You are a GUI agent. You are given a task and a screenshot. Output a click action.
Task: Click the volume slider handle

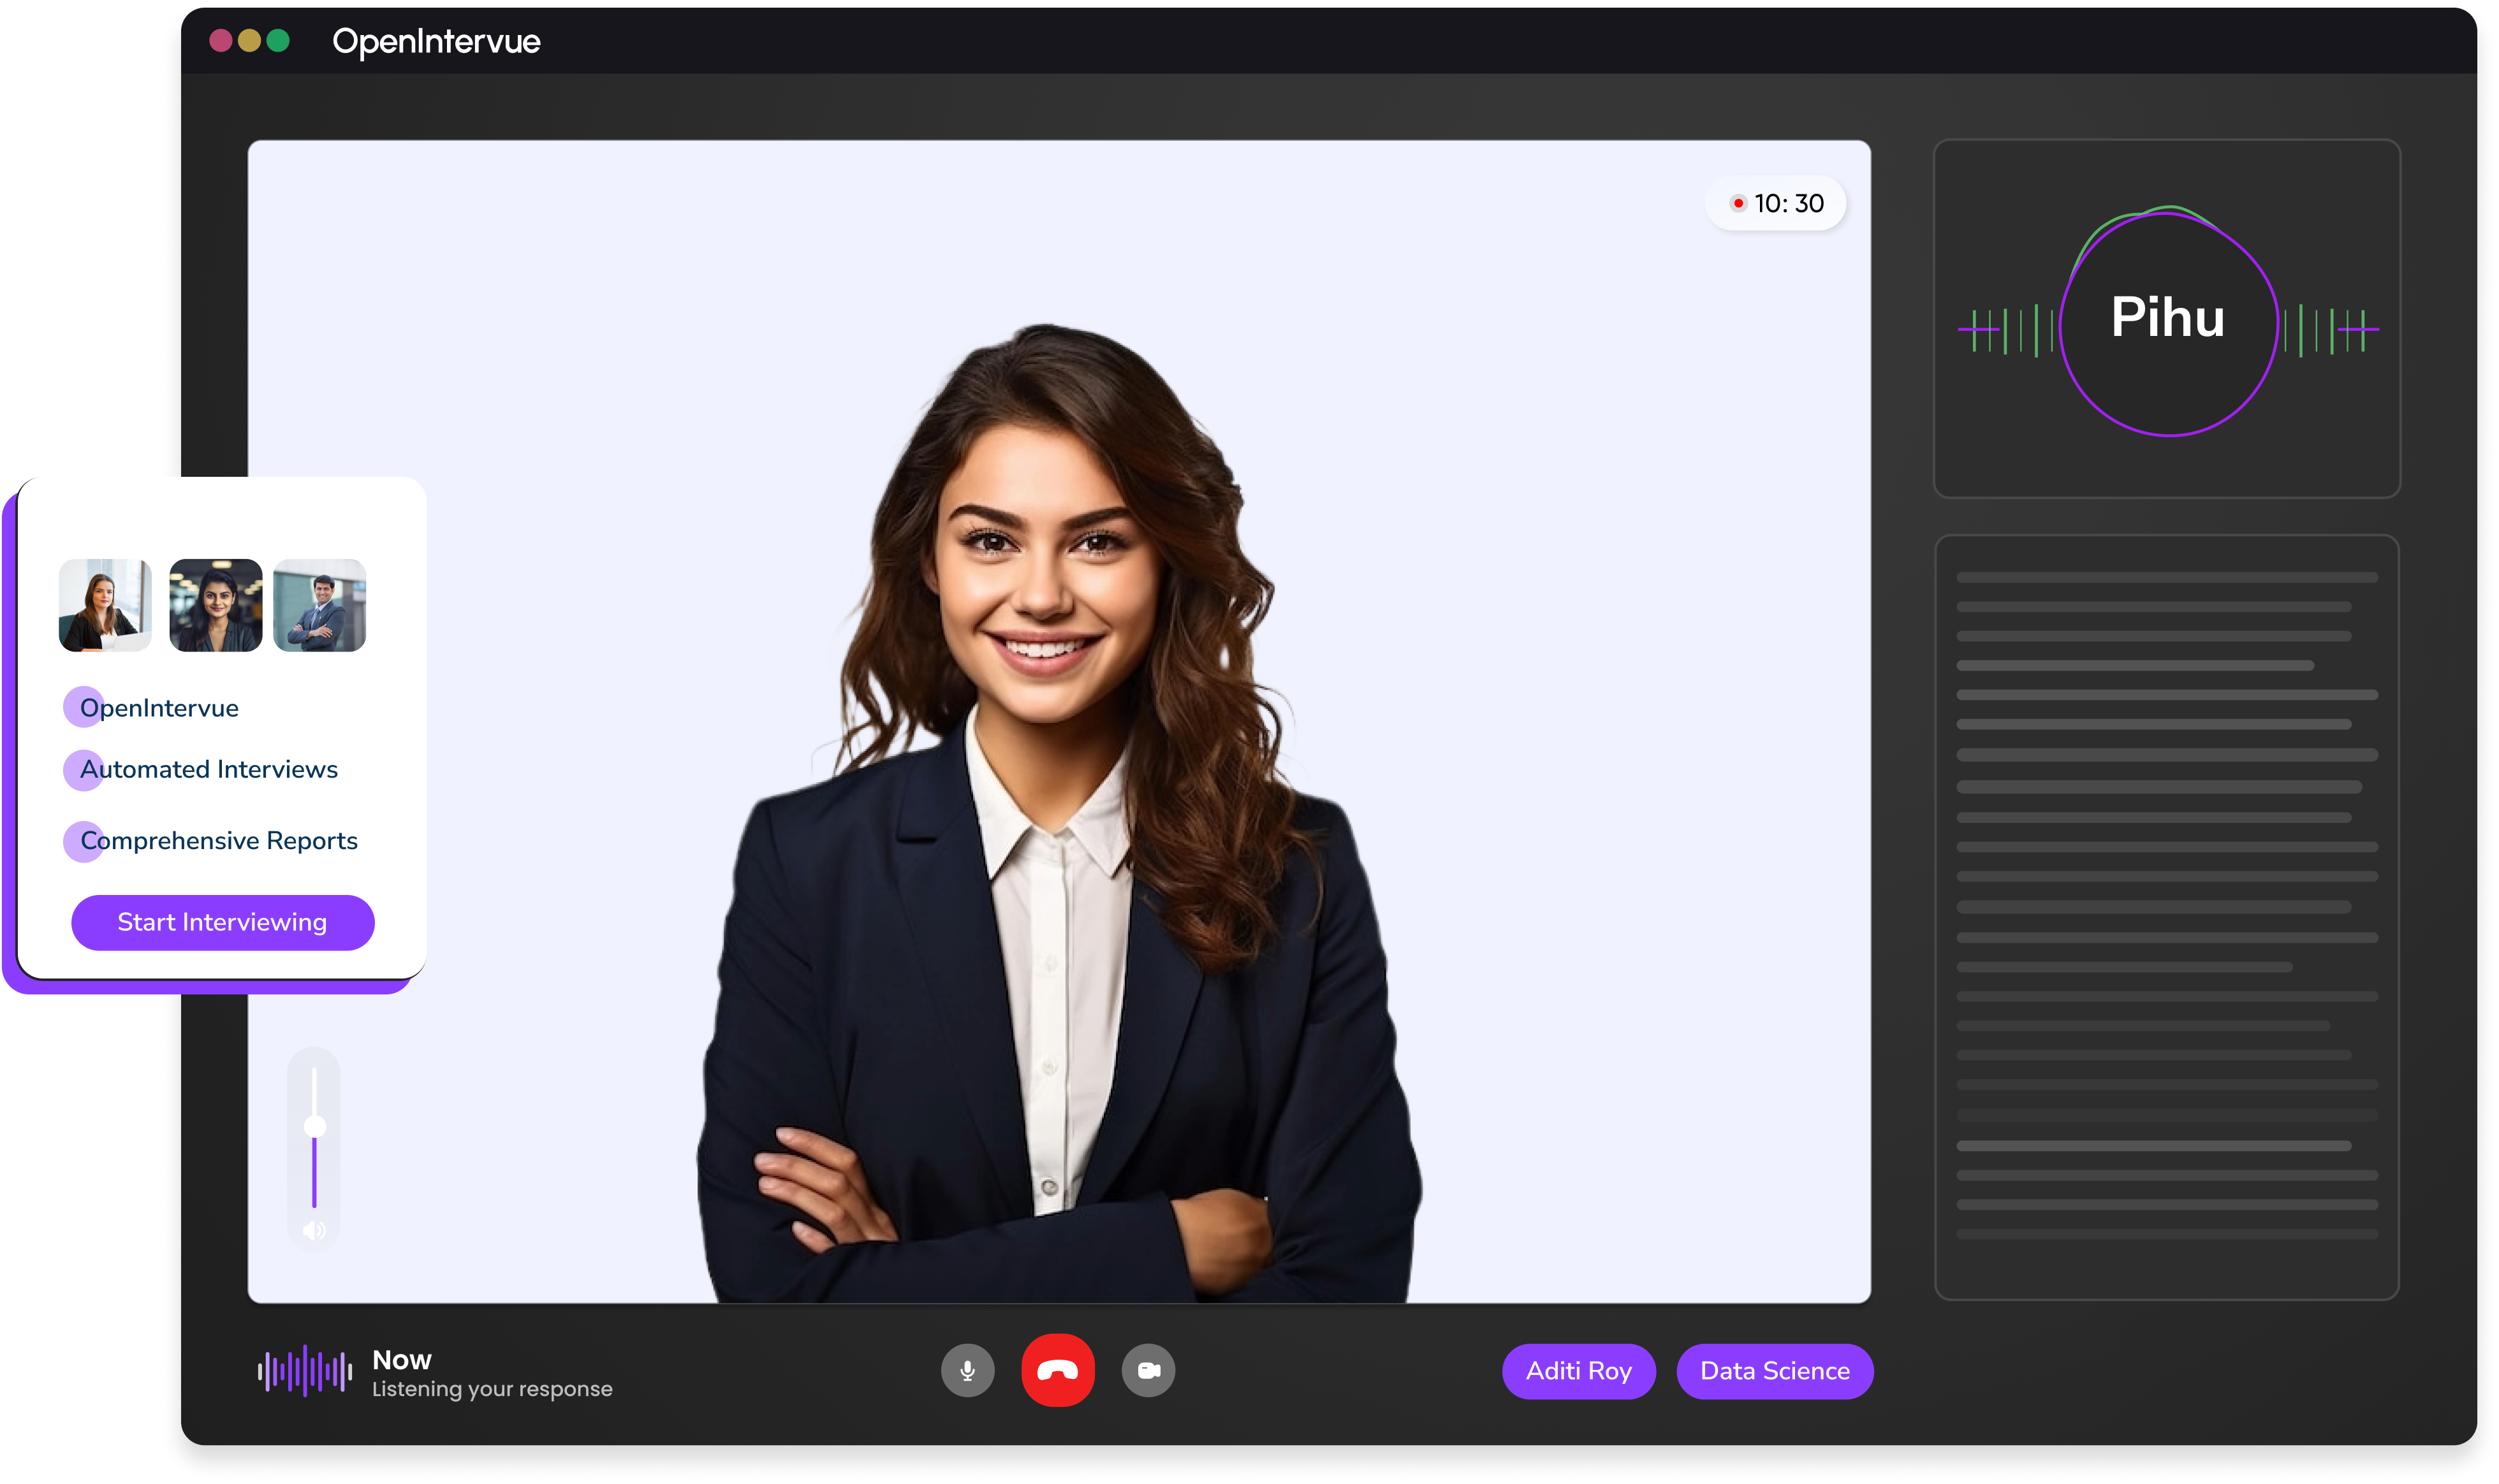point(315,1127)
